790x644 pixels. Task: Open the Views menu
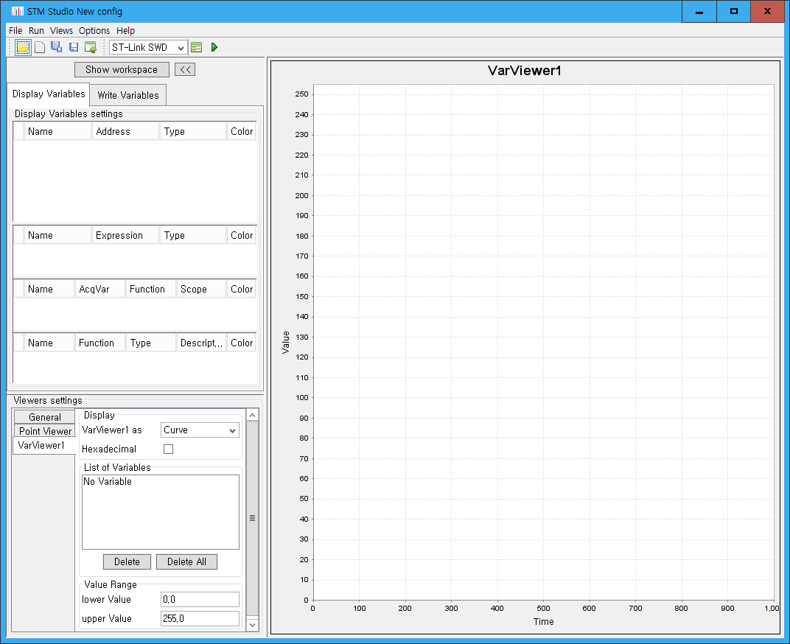[x=61, y=31]
